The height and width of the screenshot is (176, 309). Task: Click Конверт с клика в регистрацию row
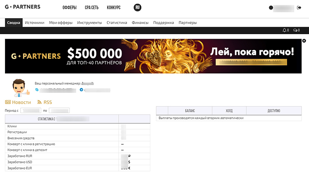pyautogui.click(x=77, y=144)
